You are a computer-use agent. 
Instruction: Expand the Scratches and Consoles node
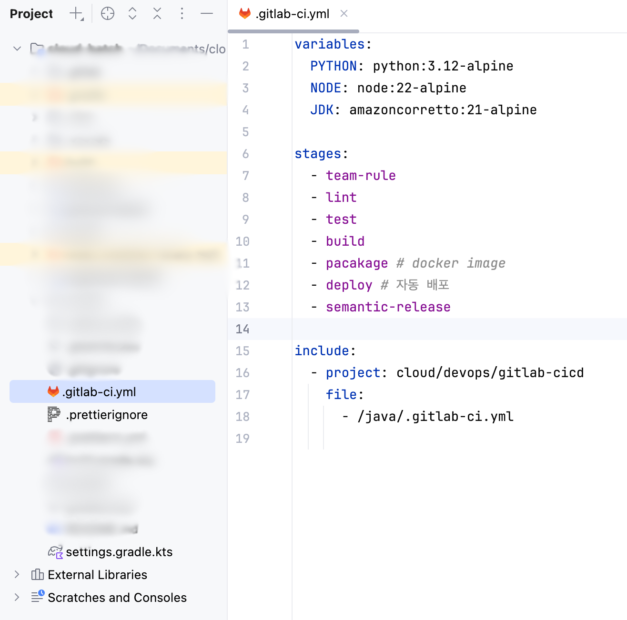pyautogui.click(x=17, y=597)
